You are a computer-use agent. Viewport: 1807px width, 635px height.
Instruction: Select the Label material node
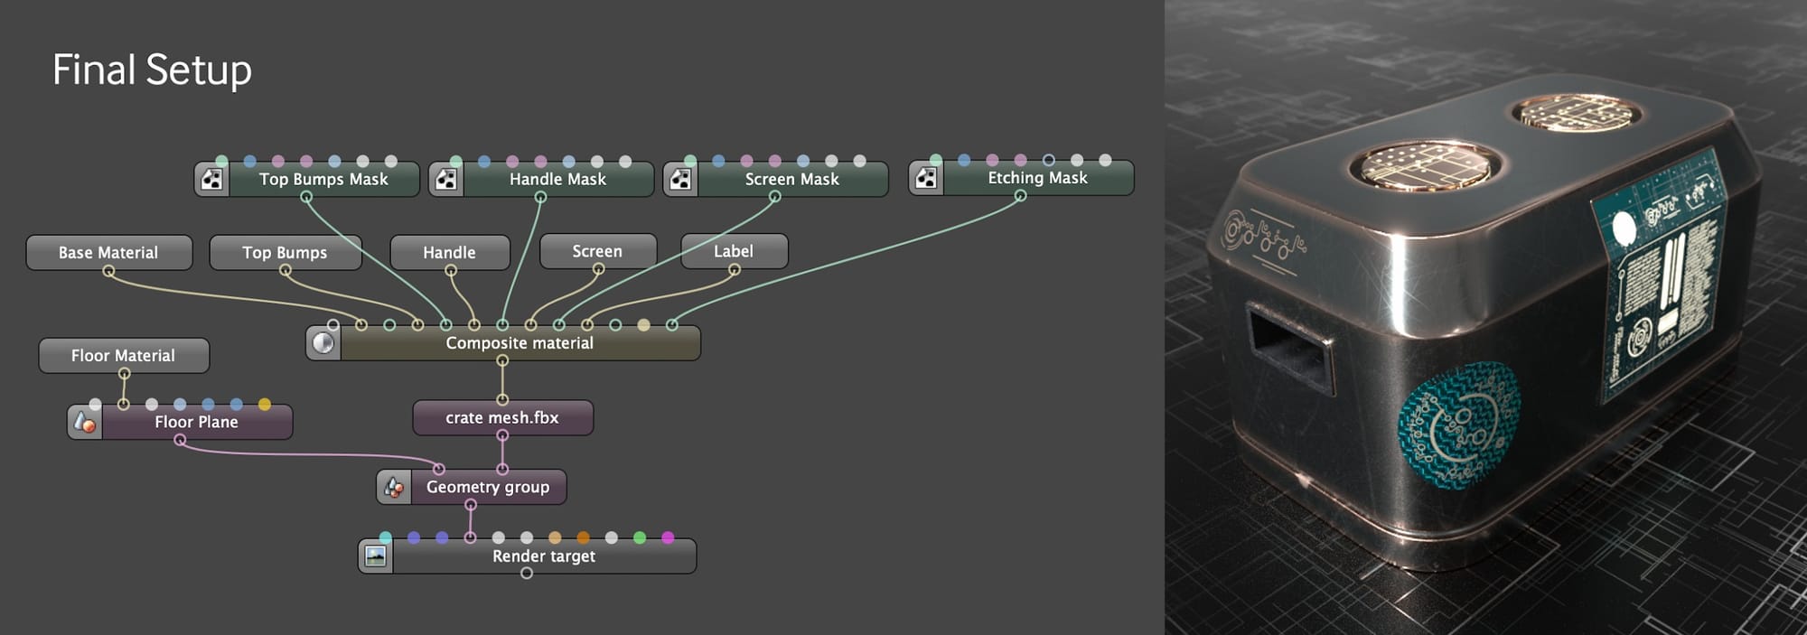[x=735, y=251]
